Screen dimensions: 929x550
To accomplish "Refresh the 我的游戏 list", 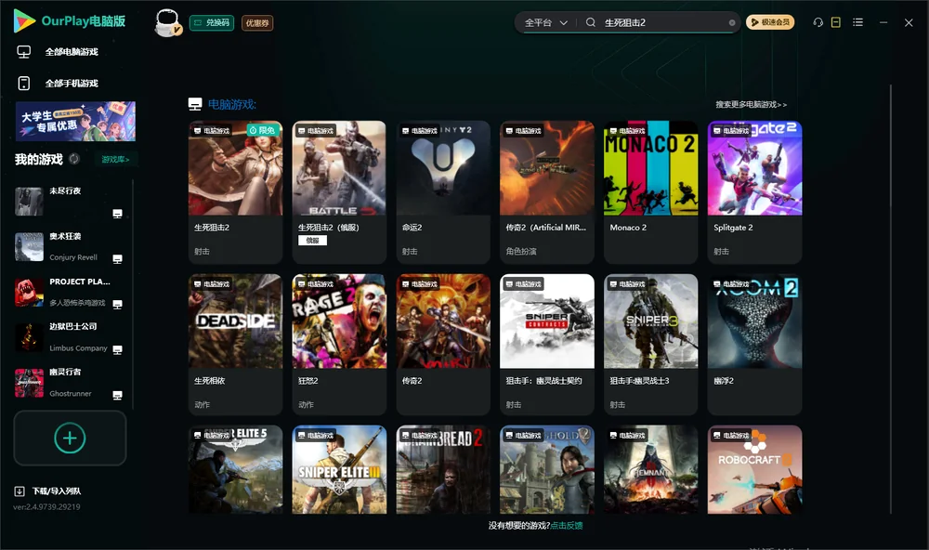I will click(x=74, y=159).
